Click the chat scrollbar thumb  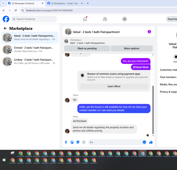[x=153, y=110]
